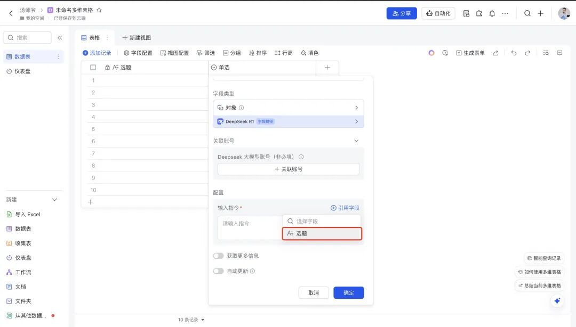Open the notifications bell
The height and width of the screenshot is (327, 576).
tap(492, 13)
